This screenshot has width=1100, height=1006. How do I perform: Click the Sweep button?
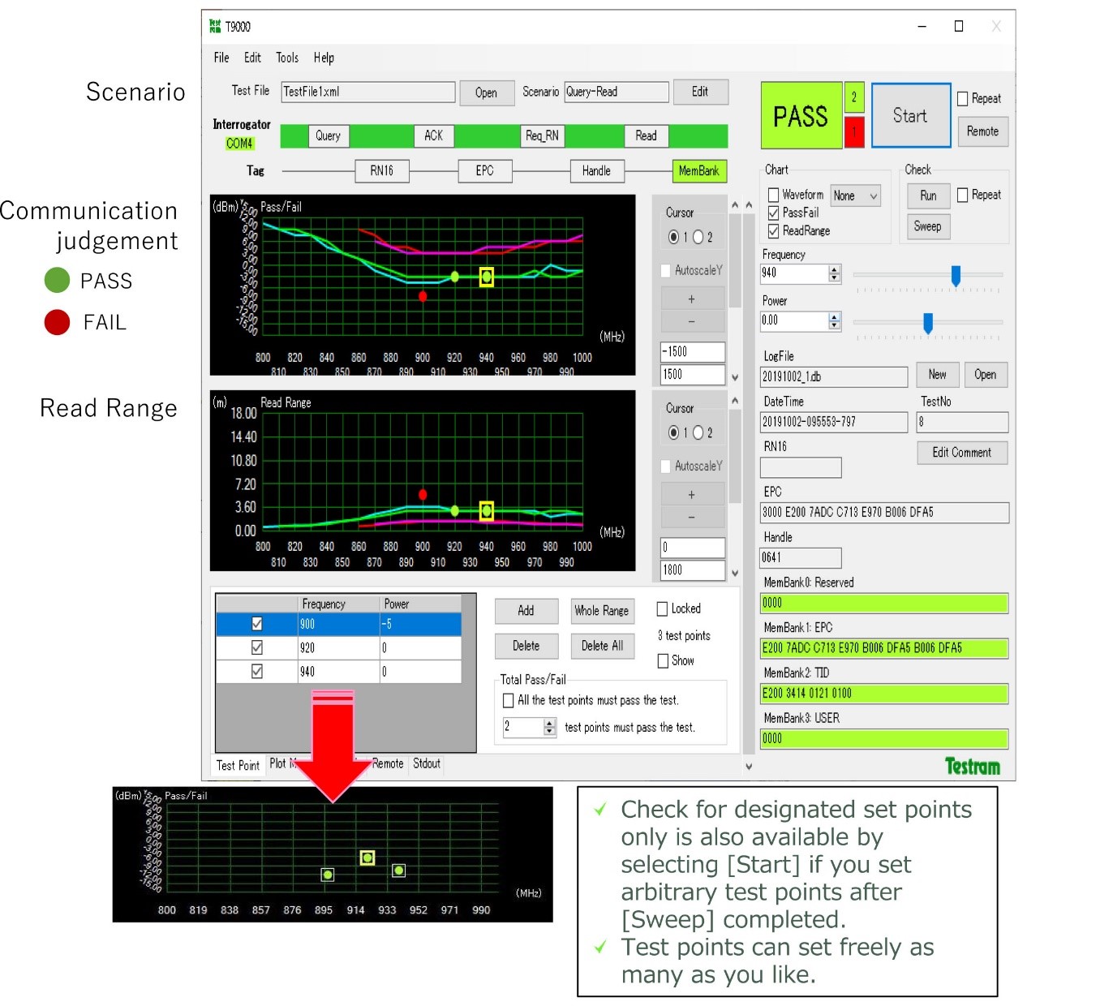pos(927,227)
